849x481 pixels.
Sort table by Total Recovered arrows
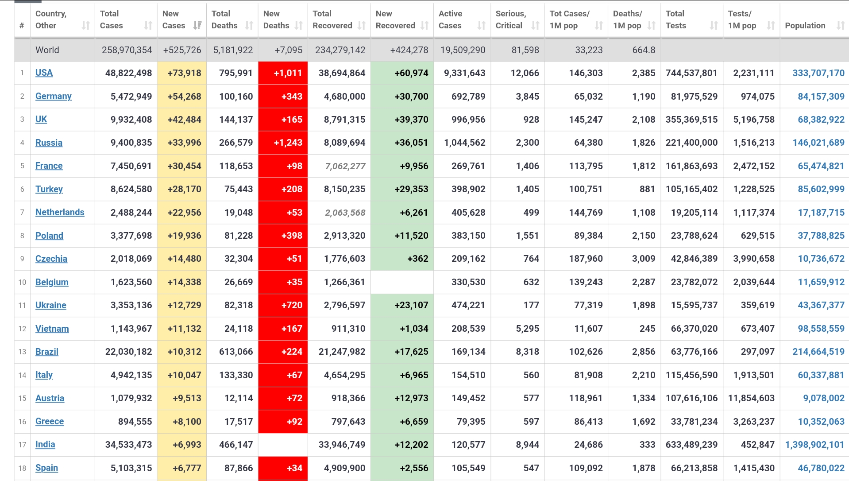pyautogui.click(x=362, y=26)
